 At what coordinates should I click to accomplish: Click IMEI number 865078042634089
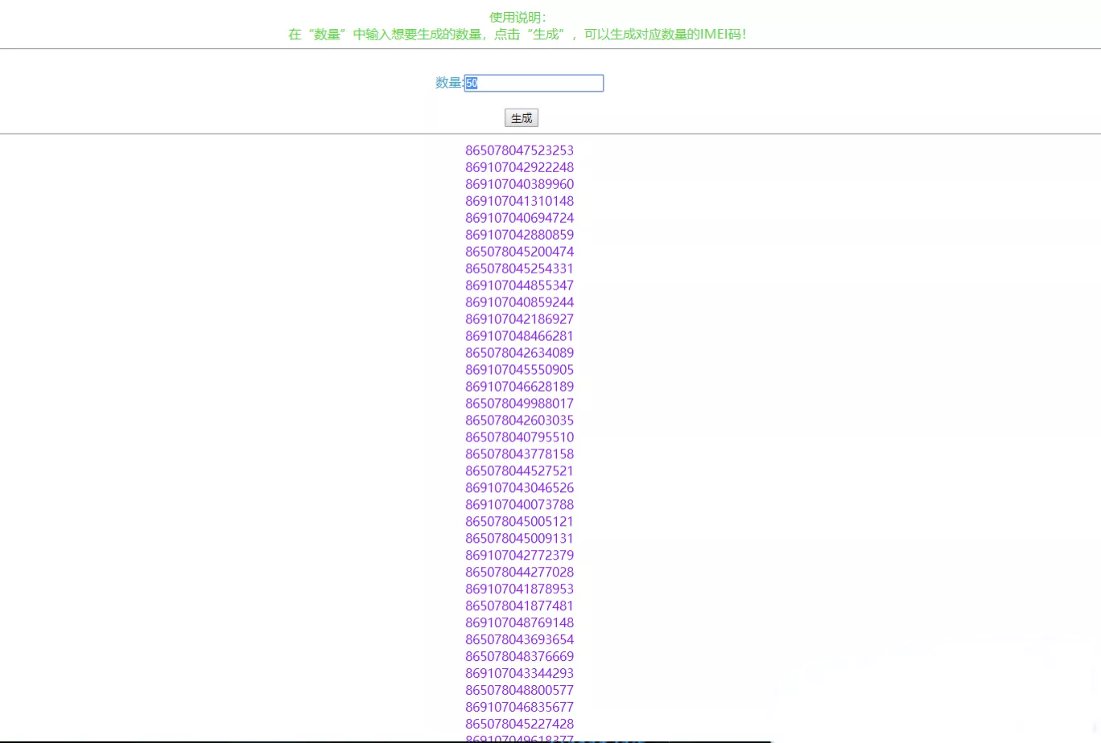(519, 353)
